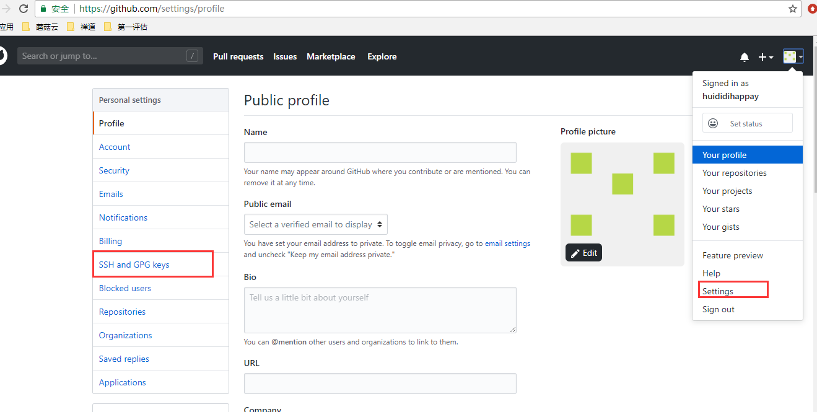Click the slash shortcut icon in search
Screen dimensions: 817x412
[192, 56]
